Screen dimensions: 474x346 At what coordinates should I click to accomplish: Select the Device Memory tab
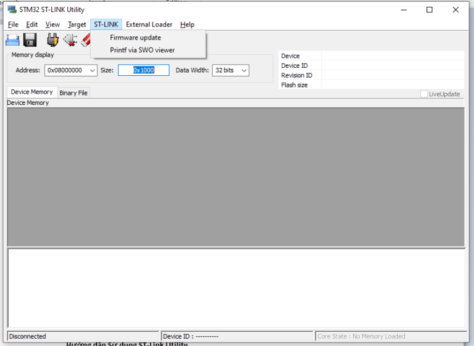pyautogui.click(x=31, y=92)
